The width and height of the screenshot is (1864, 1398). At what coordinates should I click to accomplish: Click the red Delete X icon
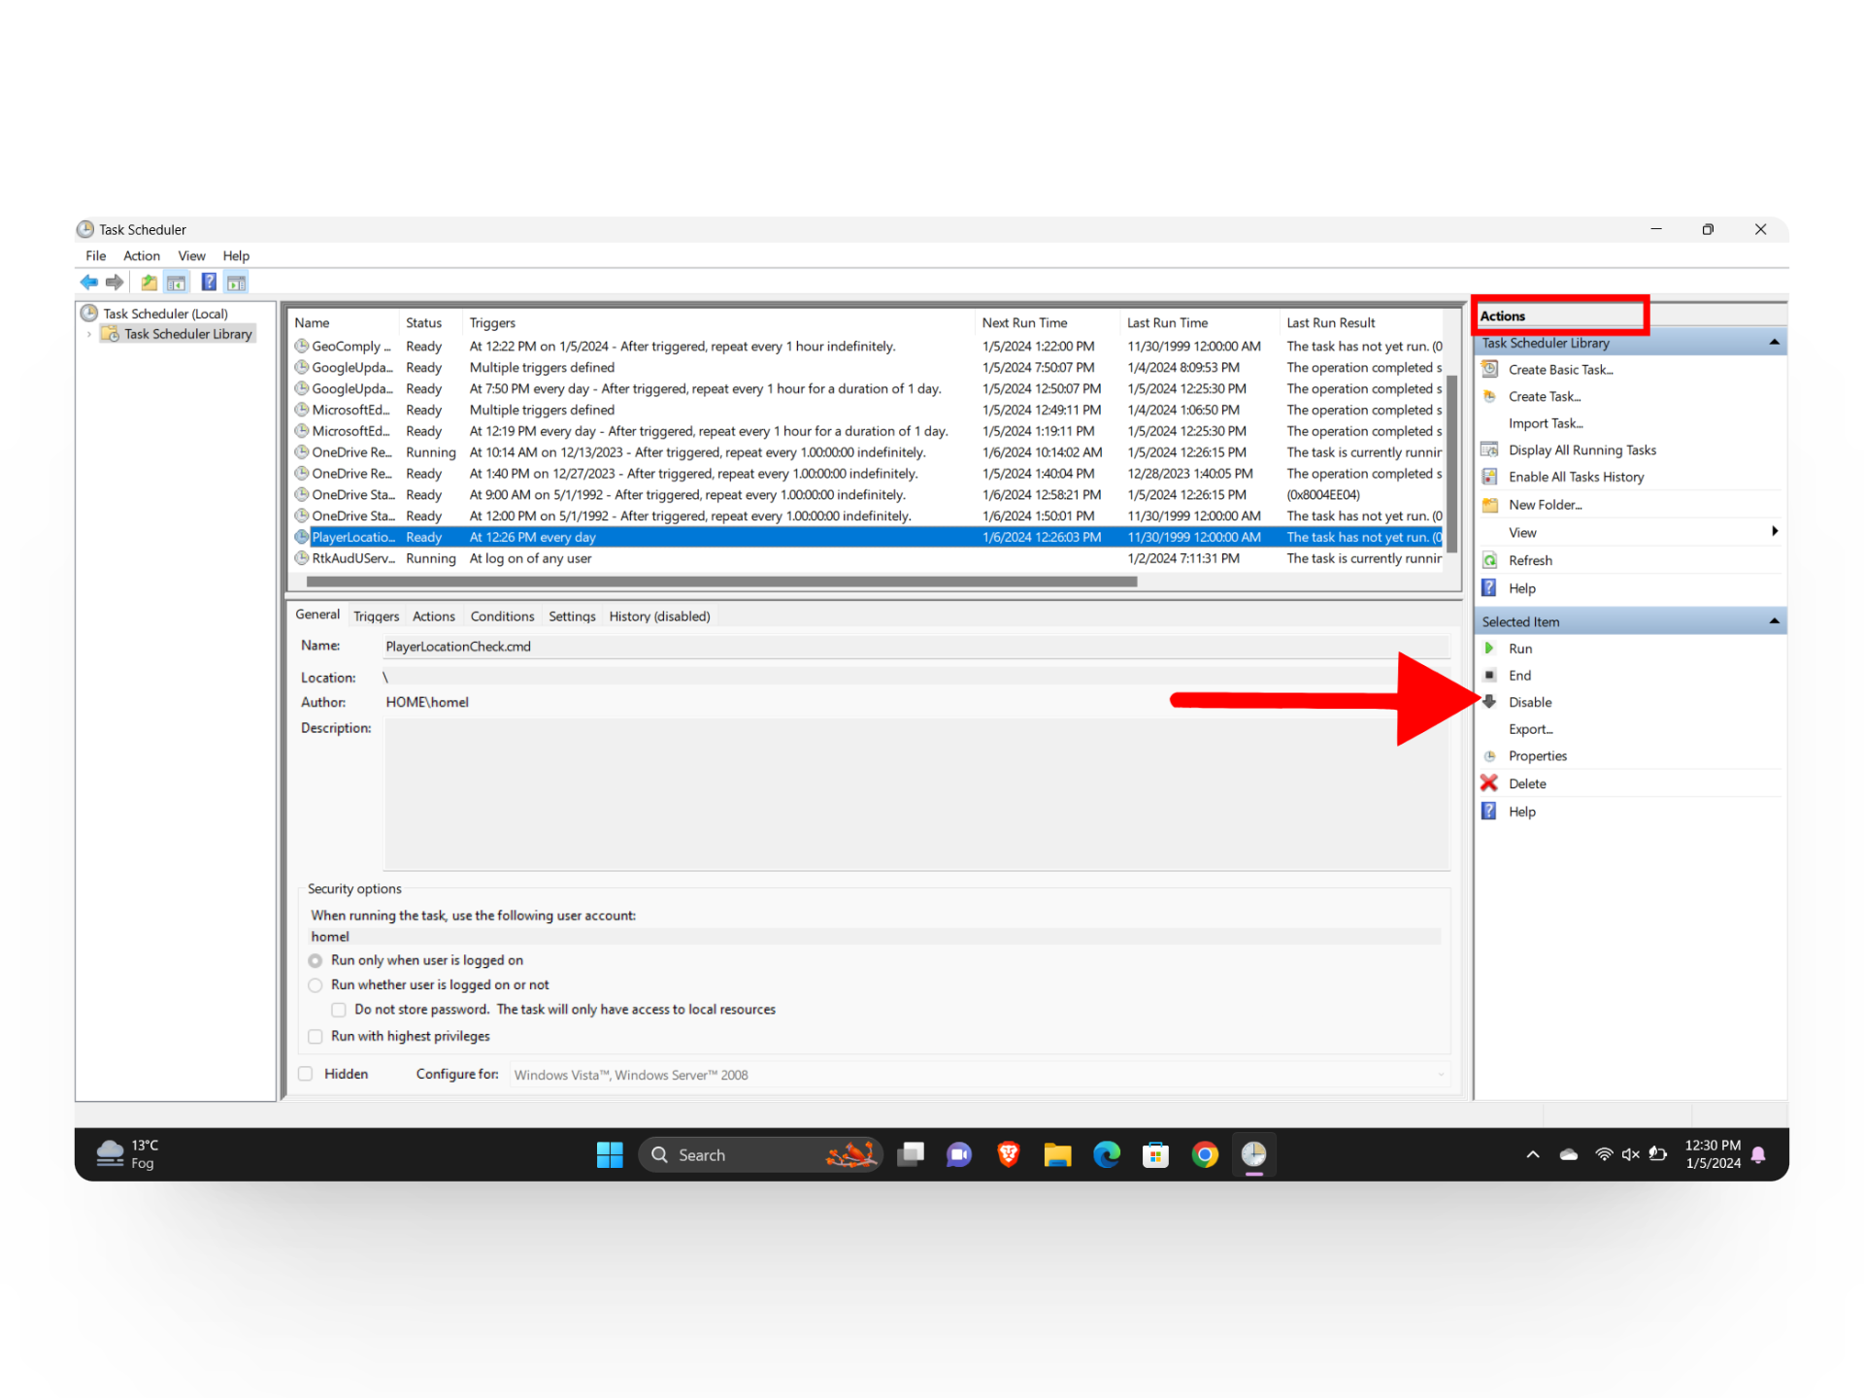coord(1488,782)
